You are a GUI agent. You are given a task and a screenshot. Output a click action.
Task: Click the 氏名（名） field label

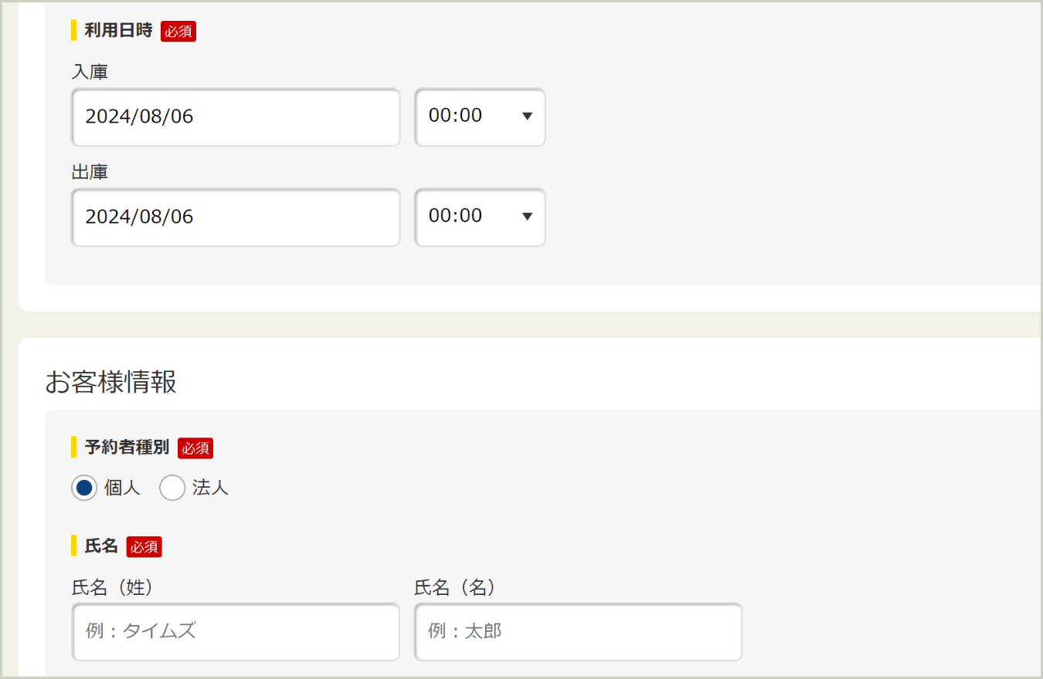(454, 587)
